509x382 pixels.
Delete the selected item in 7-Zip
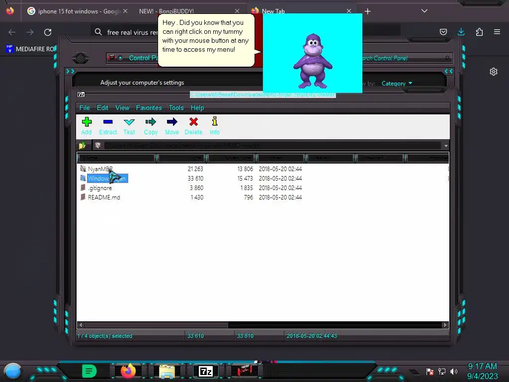click(193, 126)
